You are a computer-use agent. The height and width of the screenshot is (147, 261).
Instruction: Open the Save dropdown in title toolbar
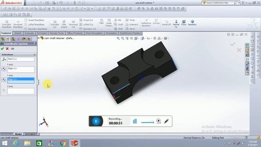[x=51, y=3]
